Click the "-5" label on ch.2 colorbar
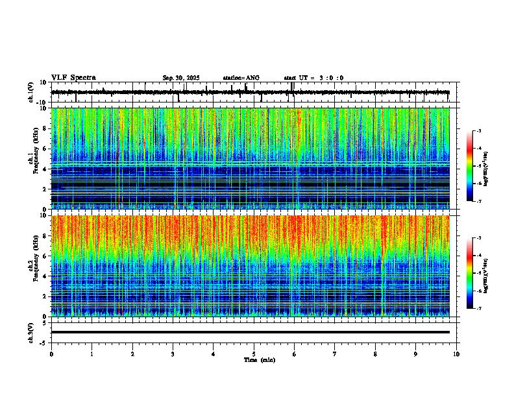Image resolution: width=514 pixels, height=397 pixels. [478, 273]
